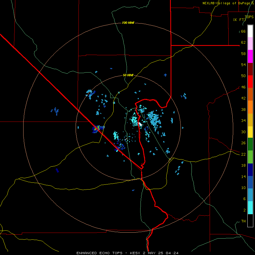Click the legend value '42'
The width and height of the screenshot is (255, 255).
(x=243, y=98)
